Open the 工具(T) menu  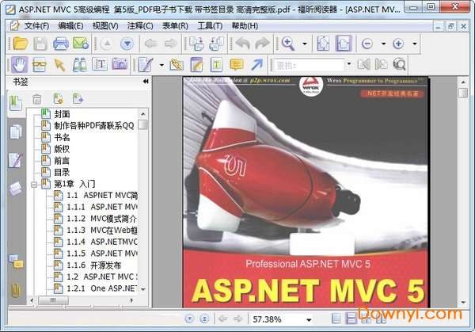pos(210,26)
